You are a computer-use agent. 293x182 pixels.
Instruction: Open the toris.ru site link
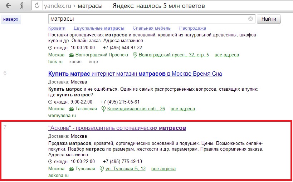point(55,61)
